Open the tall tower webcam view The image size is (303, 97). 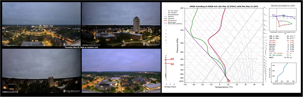121,24
